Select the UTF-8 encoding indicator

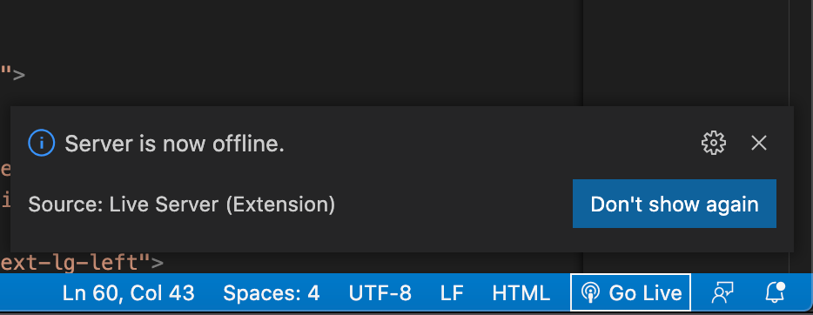point(380,293)
